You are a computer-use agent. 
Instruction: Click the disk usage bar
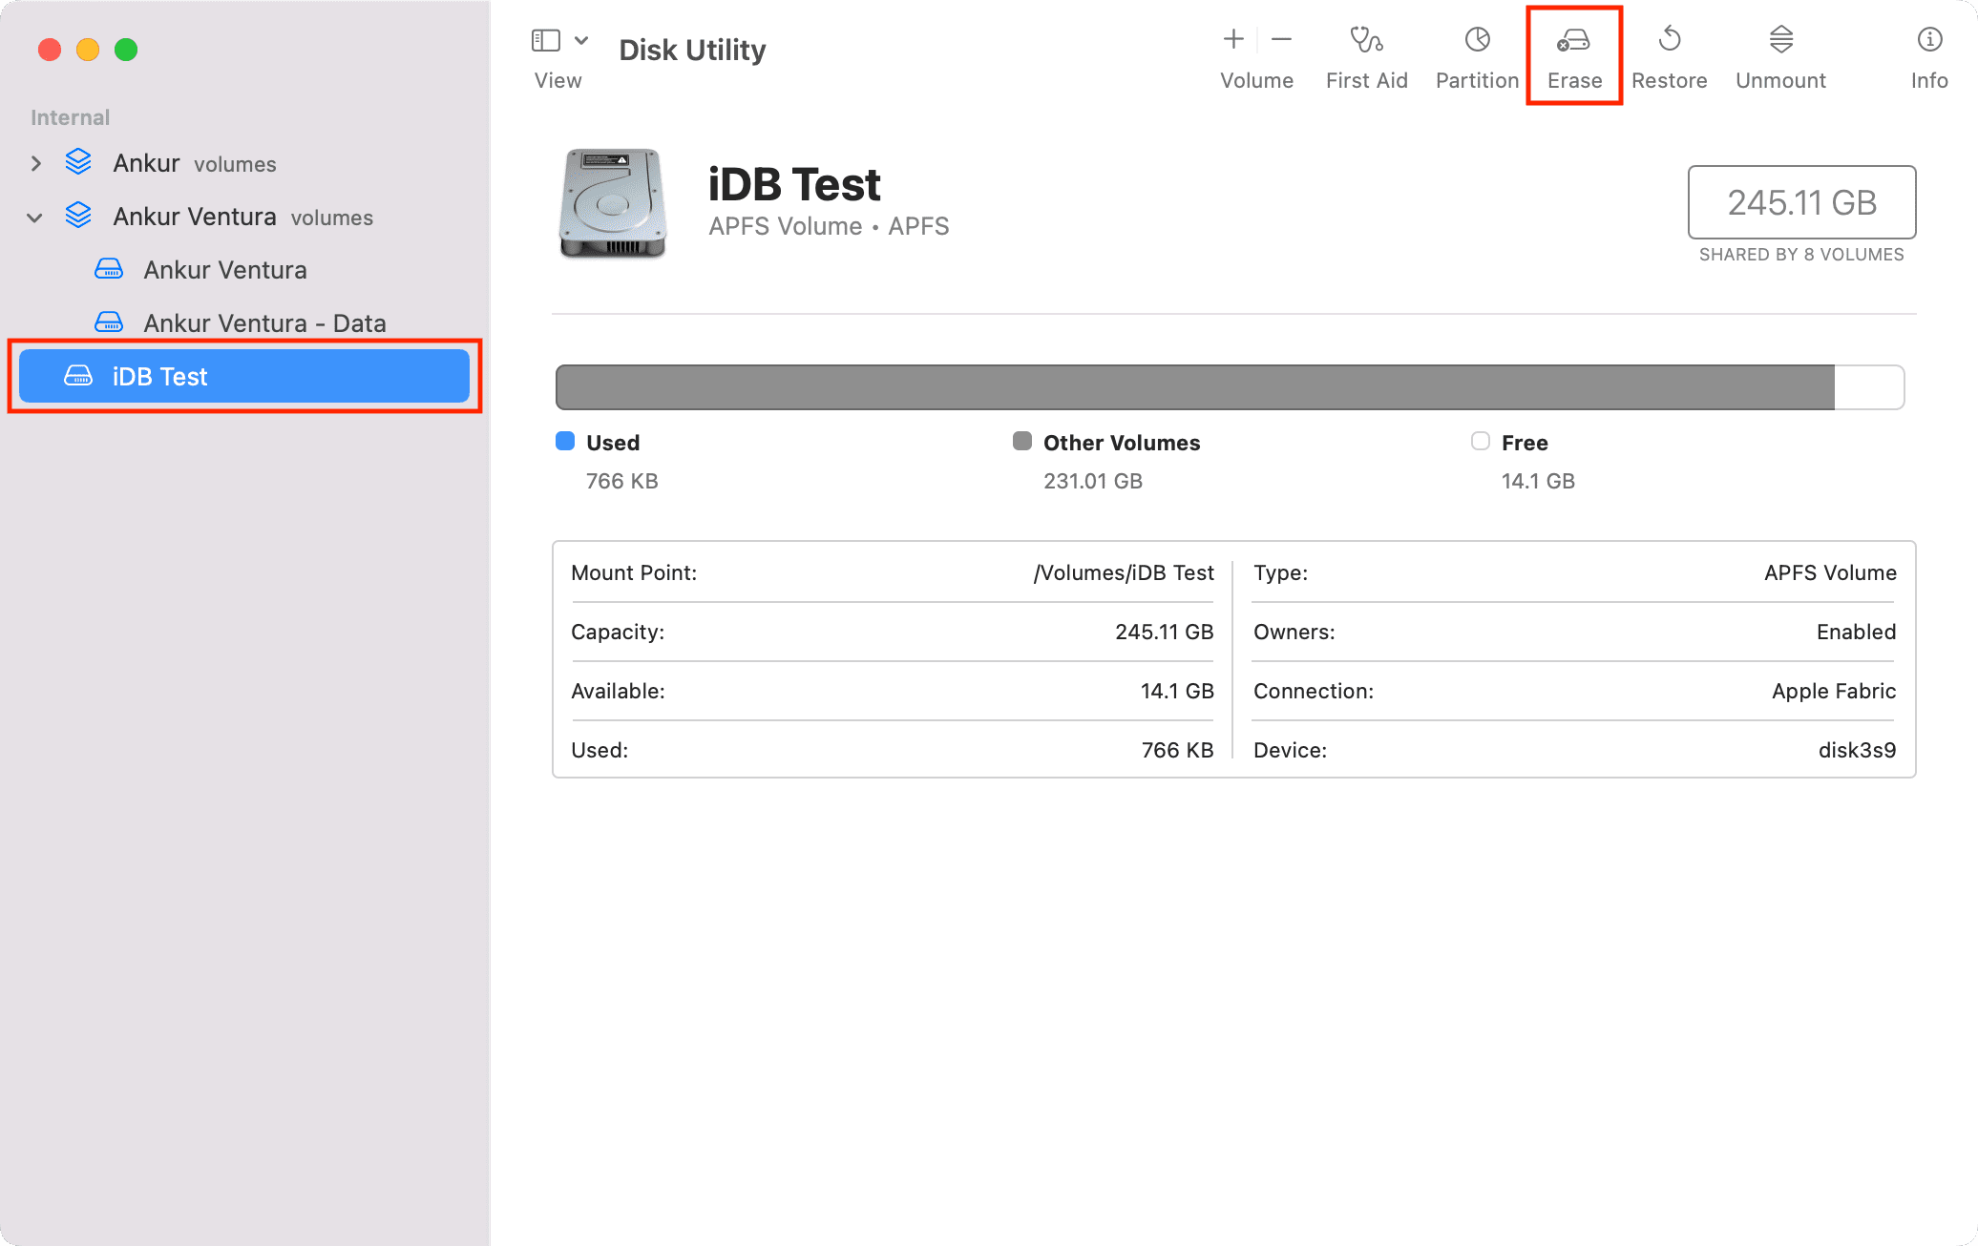click(x=1230, y=387)
